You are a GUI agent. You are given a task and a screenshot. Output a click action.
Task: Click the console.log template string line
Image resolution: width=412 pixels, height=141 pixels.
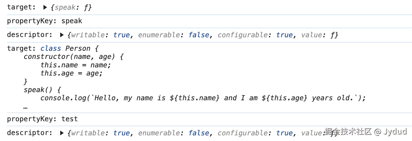[203, 98]
